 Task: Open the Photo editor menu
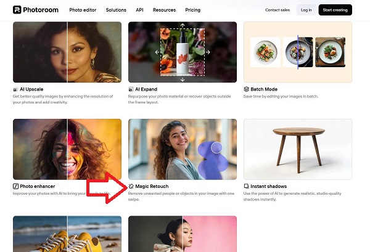click(x=83, y=10)
